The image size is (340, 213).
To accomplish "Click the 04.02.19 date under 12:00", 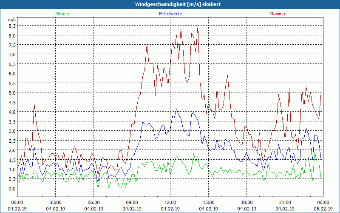I will click(x=170, y=209).
